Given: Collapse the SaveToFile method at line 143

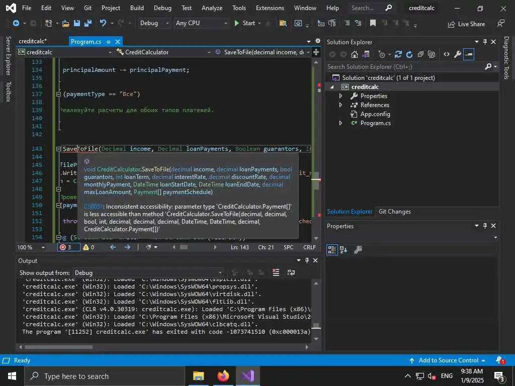Looking at the screenshot, I should [58, 149].
